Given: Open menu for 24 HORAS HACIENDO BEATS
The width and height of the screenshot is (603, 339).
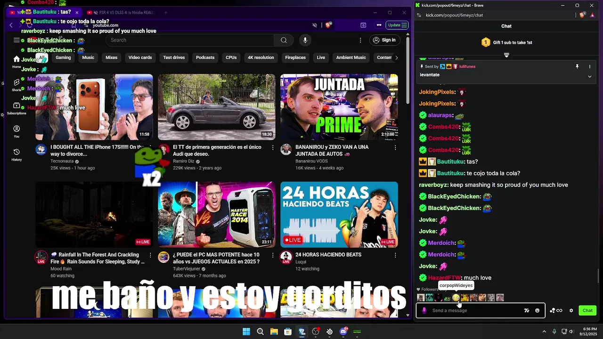Looking at the screenshot, I should pos(395,255).
